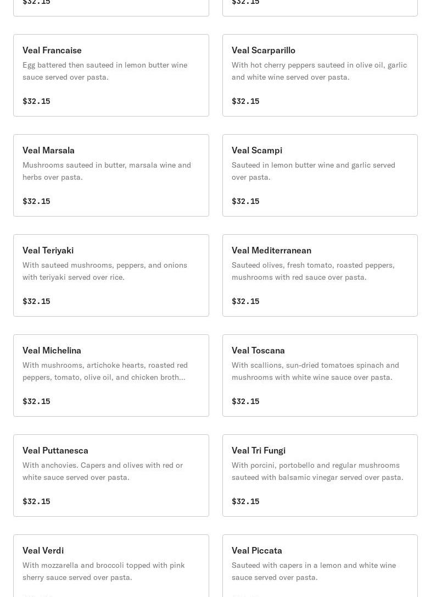Click the Veal Teriyaki rice description
Image resolution: width=431 pixels, height=597 pixels.
[x=105, y=271]
